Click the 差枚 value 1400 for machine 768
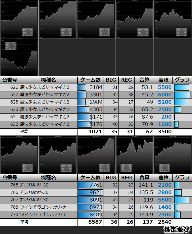This screenshot has height=234, width=192. tap(165, 207)
